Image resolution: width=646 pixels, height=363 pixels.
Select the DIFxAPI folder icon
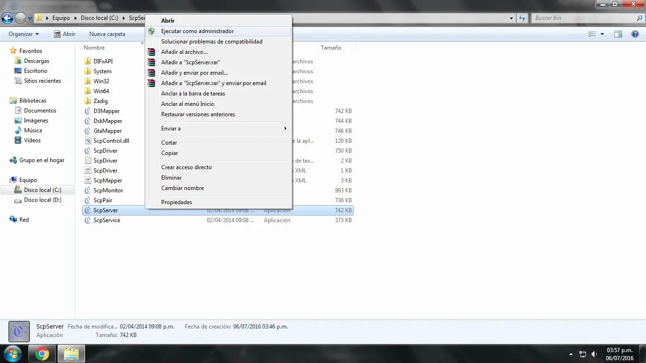tap(87, 61)
